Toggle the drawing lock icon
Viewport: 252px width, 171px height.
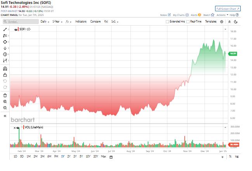5,75
